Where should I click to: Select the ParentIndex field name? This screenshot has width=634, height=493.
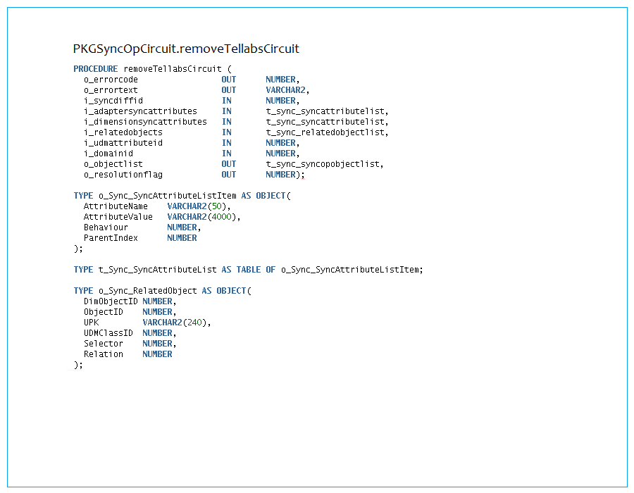[x=111, y=238]
